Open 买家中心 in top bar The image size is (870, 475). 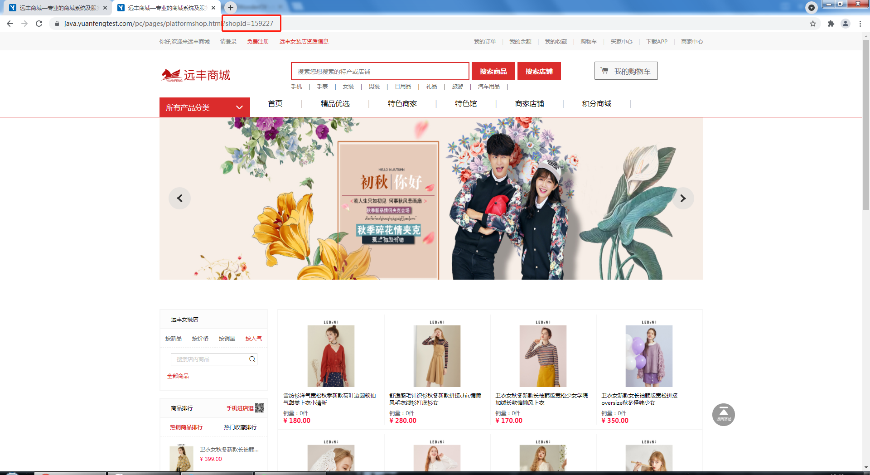click(621, 42)
